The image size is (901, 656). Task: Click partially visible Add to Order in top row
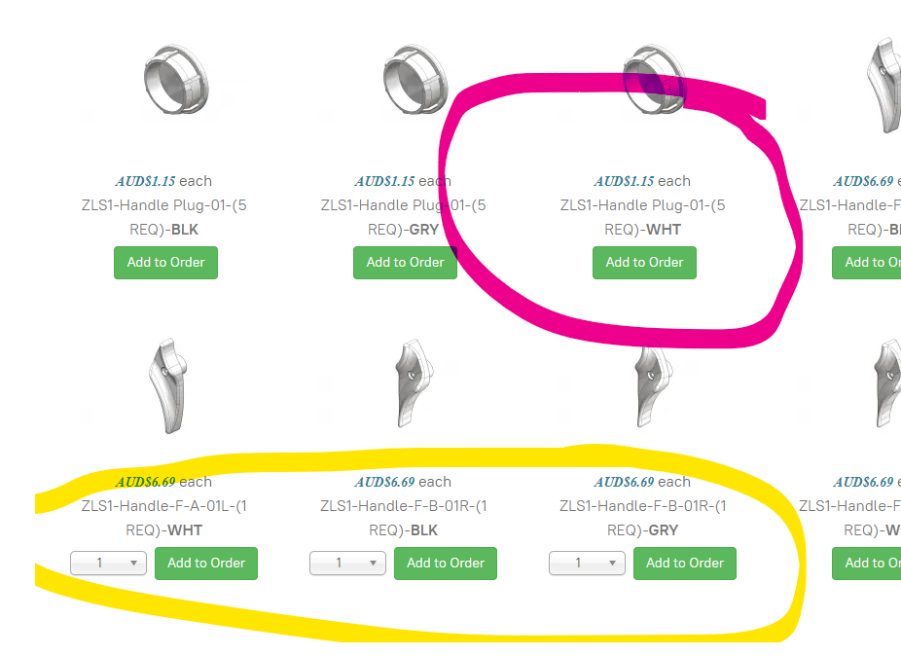(x=867, y=263)
